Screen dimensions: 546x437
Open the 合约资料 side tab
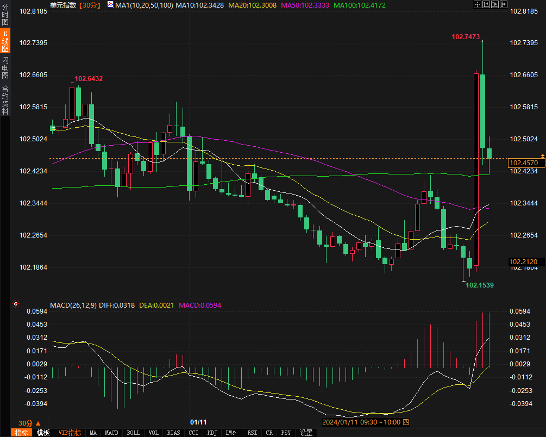click(5, 100)
